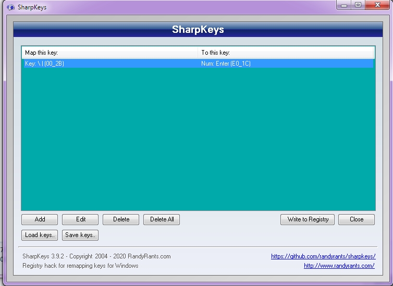Click the SharpKeys banner heading
Image resolution: width=393 pixels, height=286 pixels.
click(x=198, y=29)
